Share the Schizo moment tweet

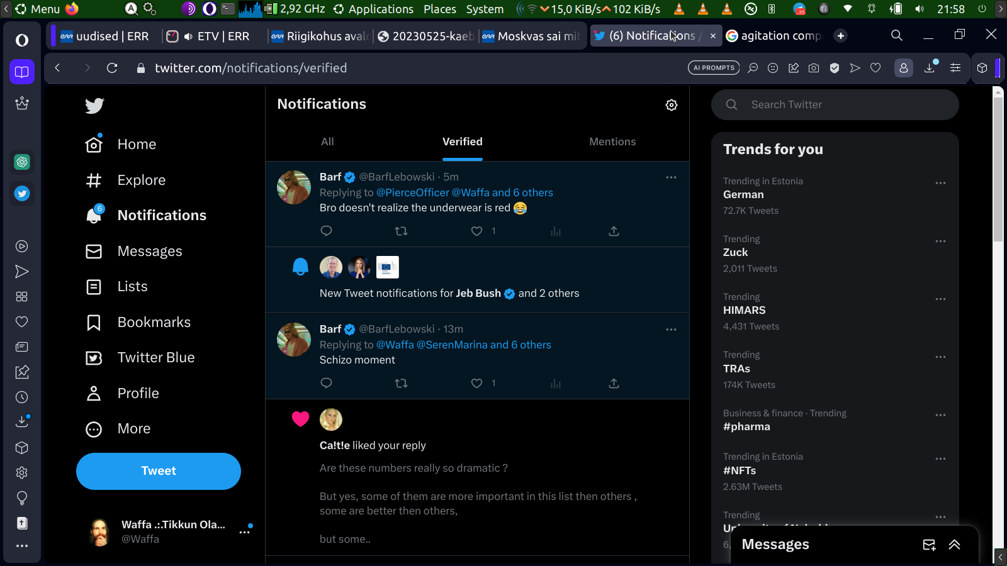pyautogui.click(x=614, y=383)
